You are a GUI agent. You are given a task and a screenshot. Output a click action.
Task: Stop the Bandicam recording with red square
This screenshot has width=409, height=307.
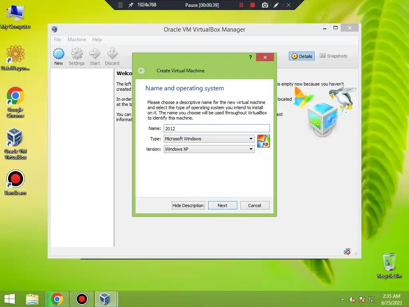click(x=252, y=5)
